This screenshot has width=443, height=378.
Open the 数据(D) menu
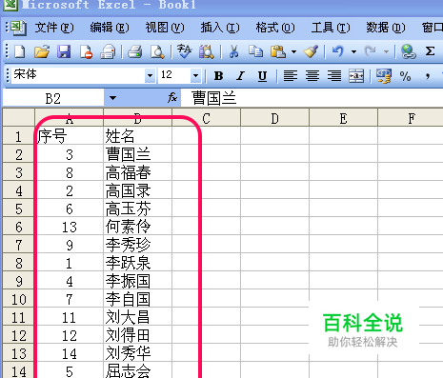point(386,28)
